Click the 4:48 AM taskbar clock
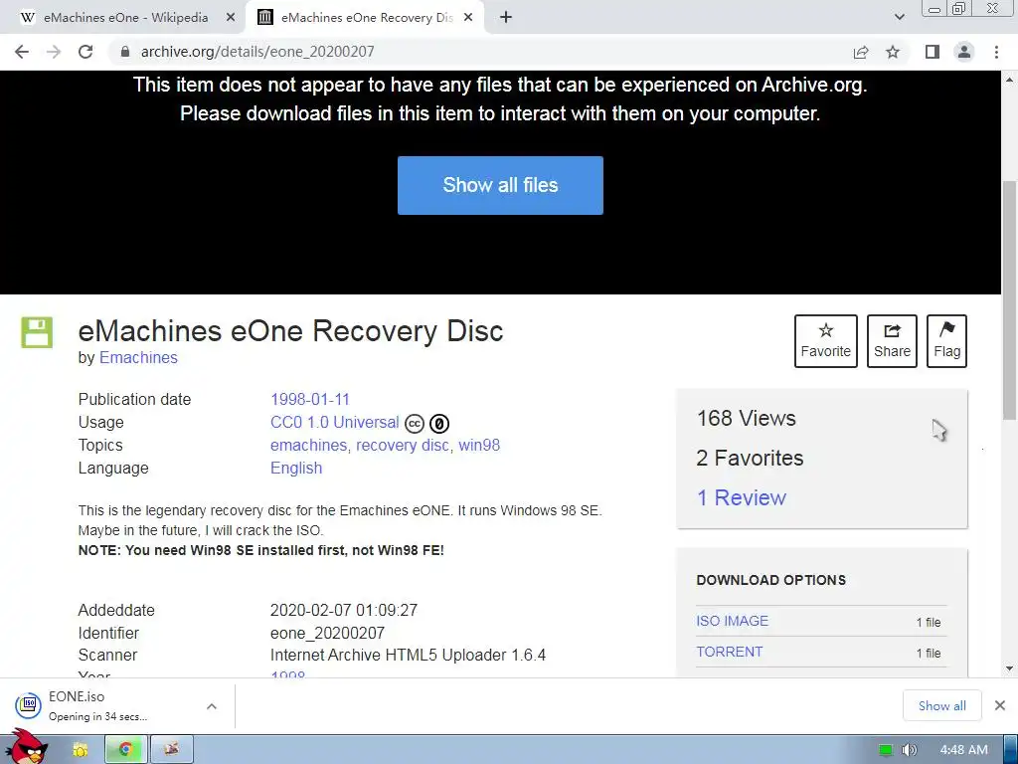The height and width of the screenshot is (764, 1018). click(964, 750)
